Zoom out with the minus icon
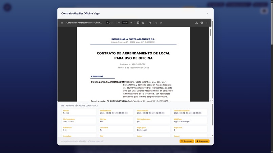The height and width of the screenshot is (153, 273). pos(119,23)
